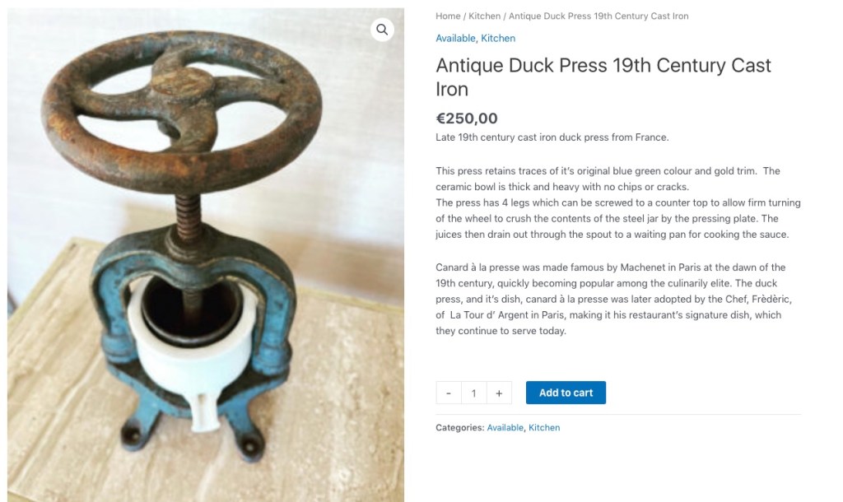Increase quantity with the plus button
Viewport: 843px width, 502px height.
pos(499,393)
